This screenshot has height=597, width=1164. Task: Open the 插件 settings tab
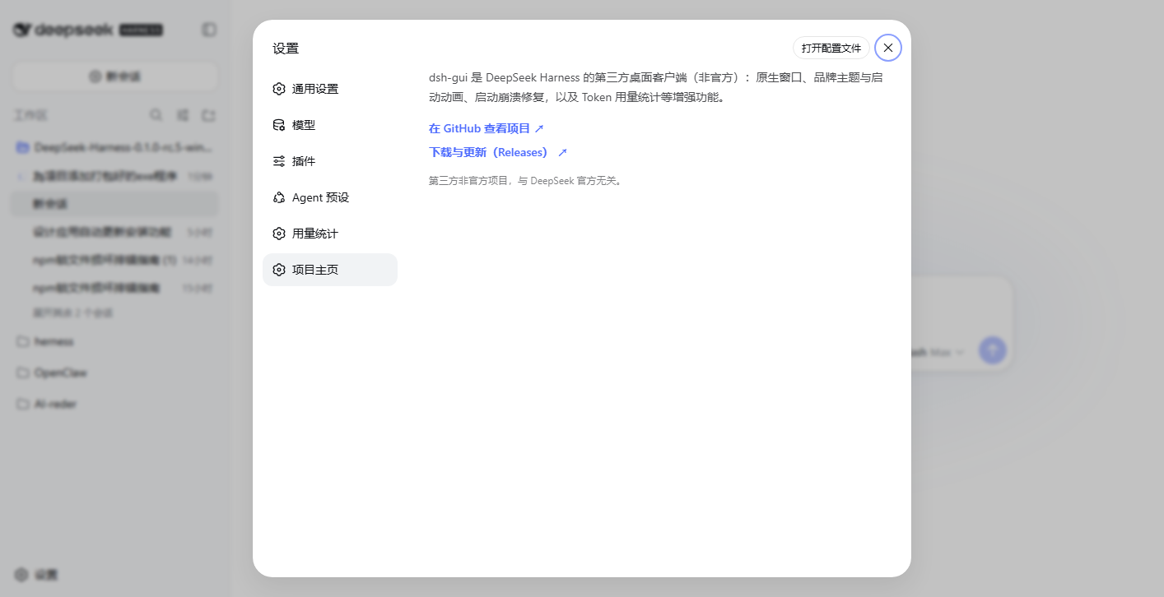pos(330,161)
